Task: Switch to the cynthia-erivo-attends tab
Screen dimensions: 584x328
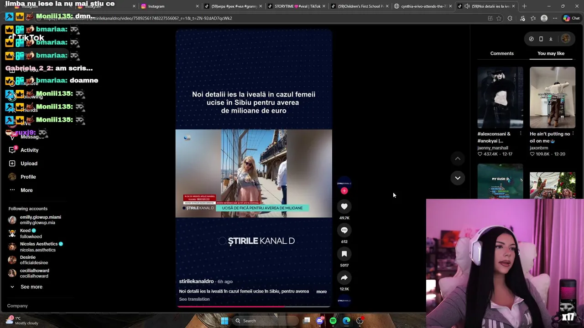Action: tap(422, 6)
